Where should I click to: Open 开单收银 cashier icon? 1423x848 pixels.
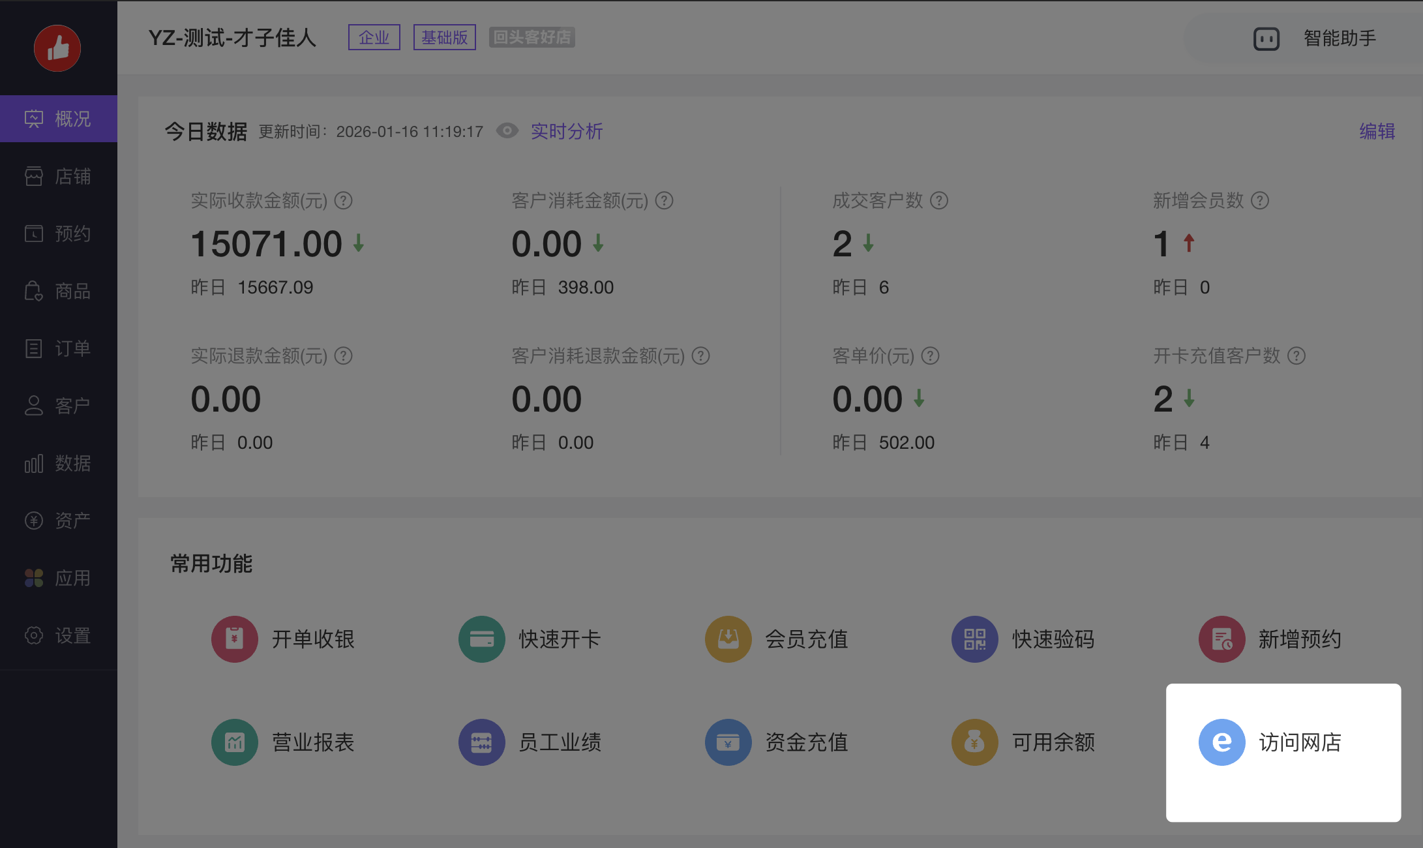(235, 639)
